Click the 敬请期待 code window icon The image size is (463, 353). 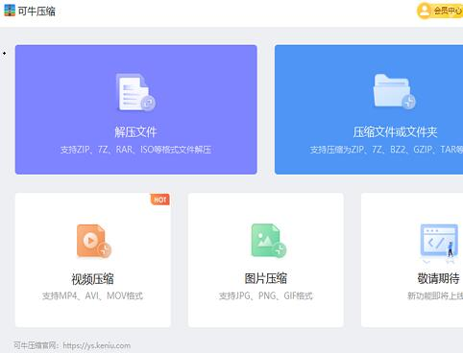[439, 242]
